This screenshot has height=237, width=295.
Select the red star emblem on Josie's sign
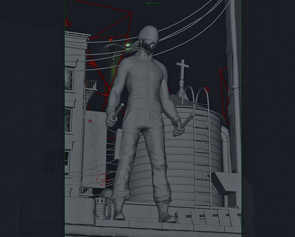click(x=90, y=121)
